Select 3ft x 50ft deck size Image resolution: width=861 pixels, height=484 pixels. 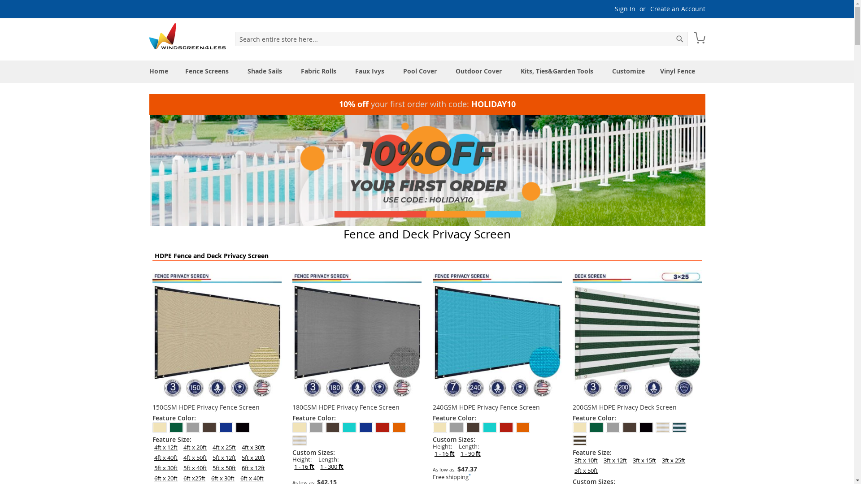586,471
